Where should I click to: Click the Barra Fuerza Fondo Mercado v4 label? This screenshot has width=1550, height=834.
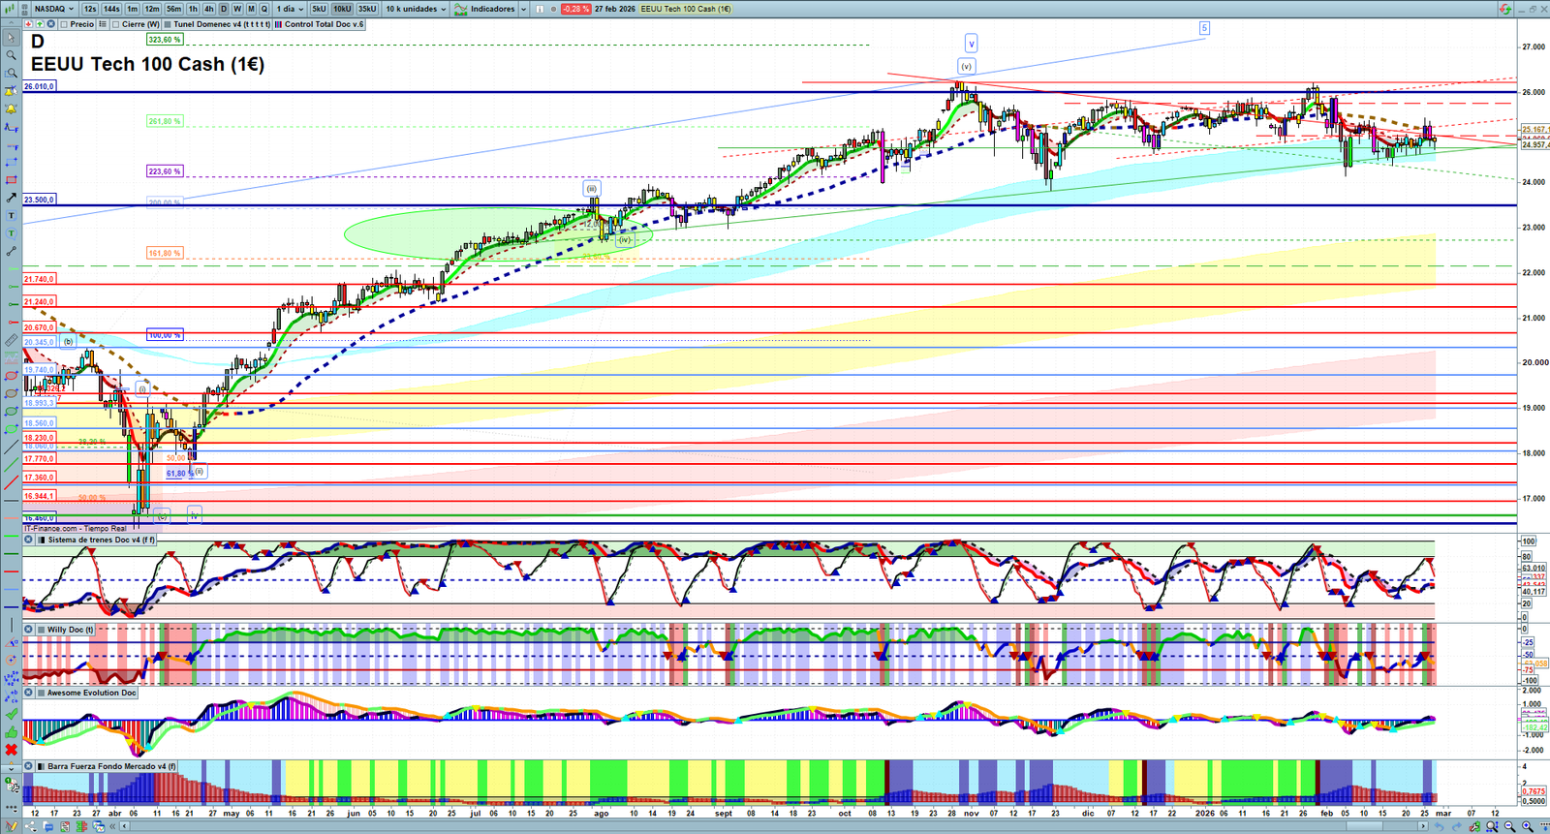tap(111, 766)
